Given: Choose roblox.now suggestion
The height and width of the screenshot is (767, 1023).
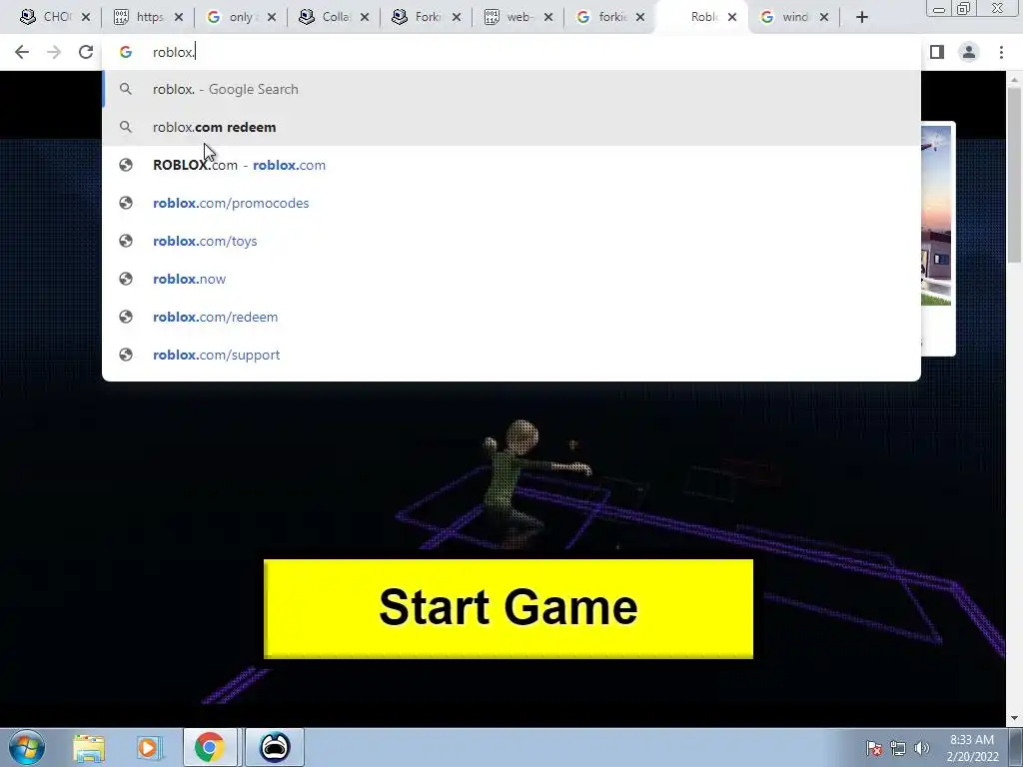Looking at the screenshot, I should [x=511, y=279].
